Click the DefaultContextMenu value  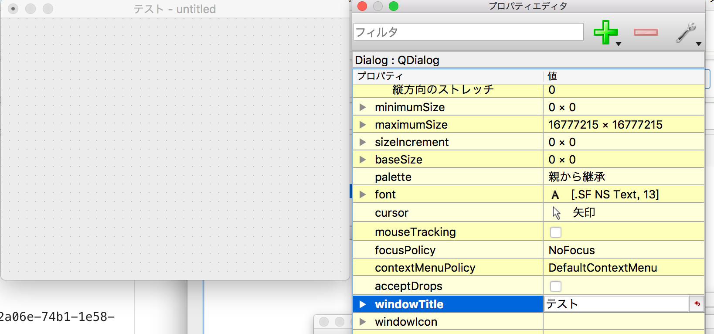602,268
